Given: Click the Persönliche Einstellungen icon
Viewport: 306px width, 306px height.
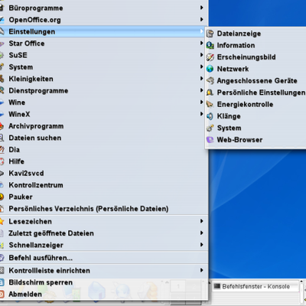Looking at the screenshot, I should click(210, 93).
